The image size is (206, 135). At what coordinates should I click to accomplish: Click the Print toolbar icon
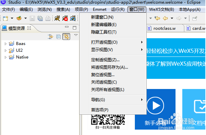(x=48, y=18)
